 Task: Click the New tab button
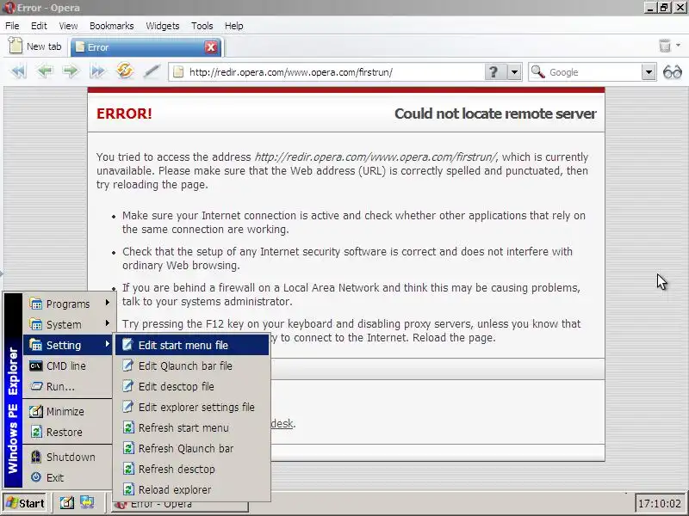[35, 46]
